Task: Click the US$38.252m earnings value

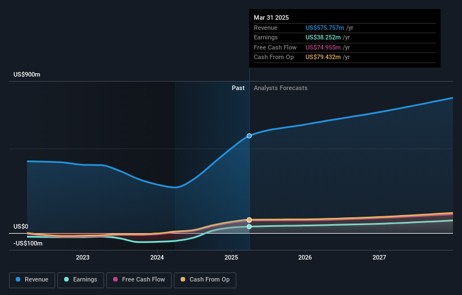Action: point(323,37)
